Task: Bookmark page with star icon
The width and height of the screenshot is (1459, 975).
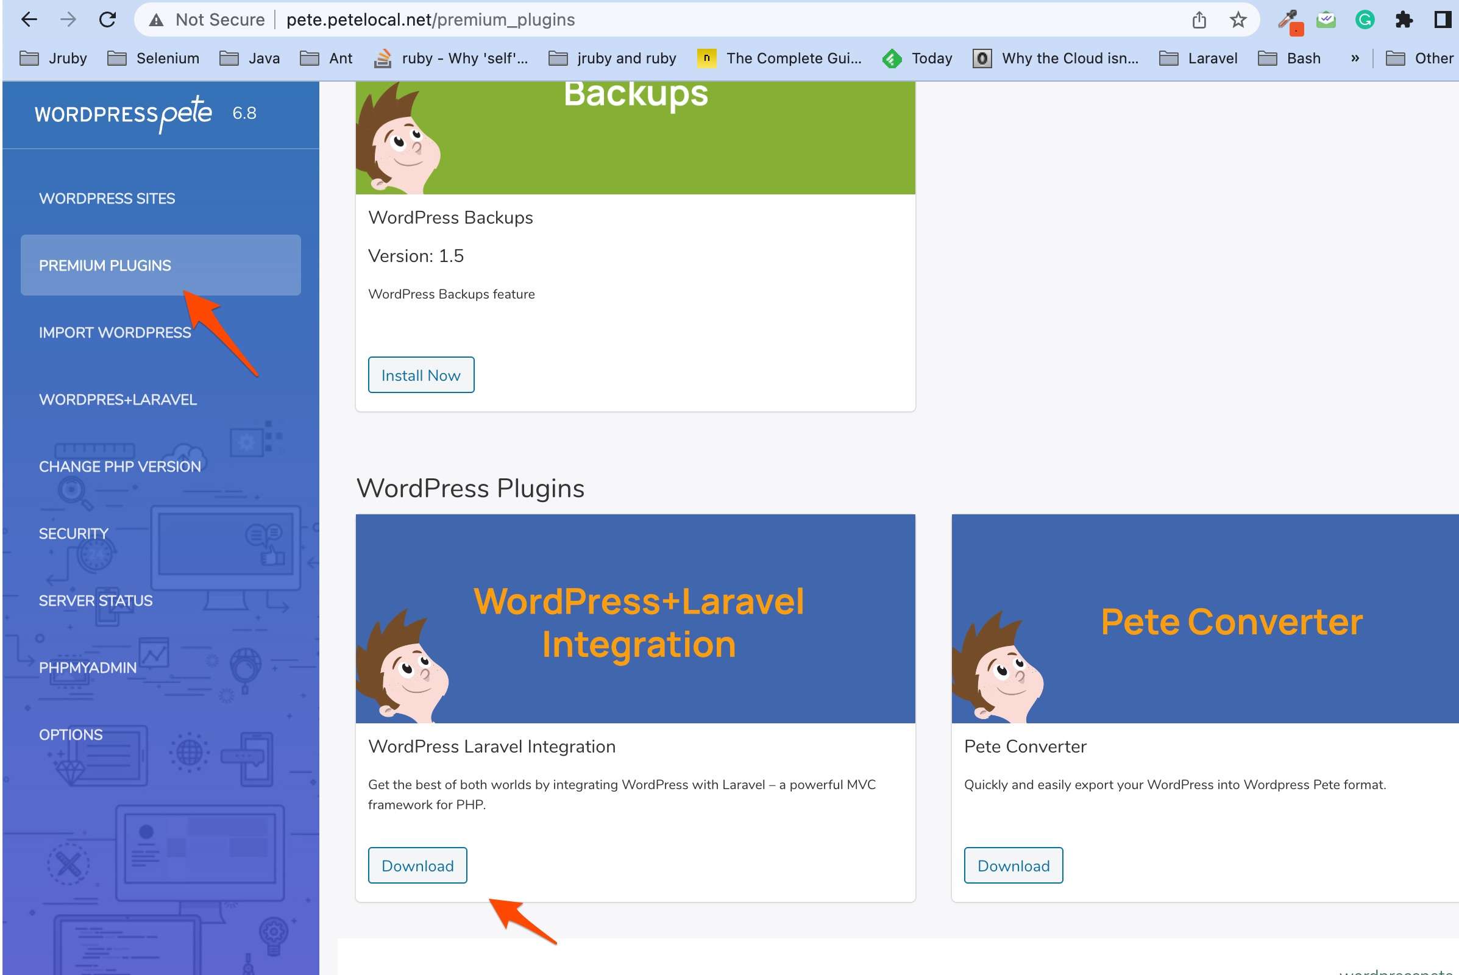Action: click(x=1238, y=20)
